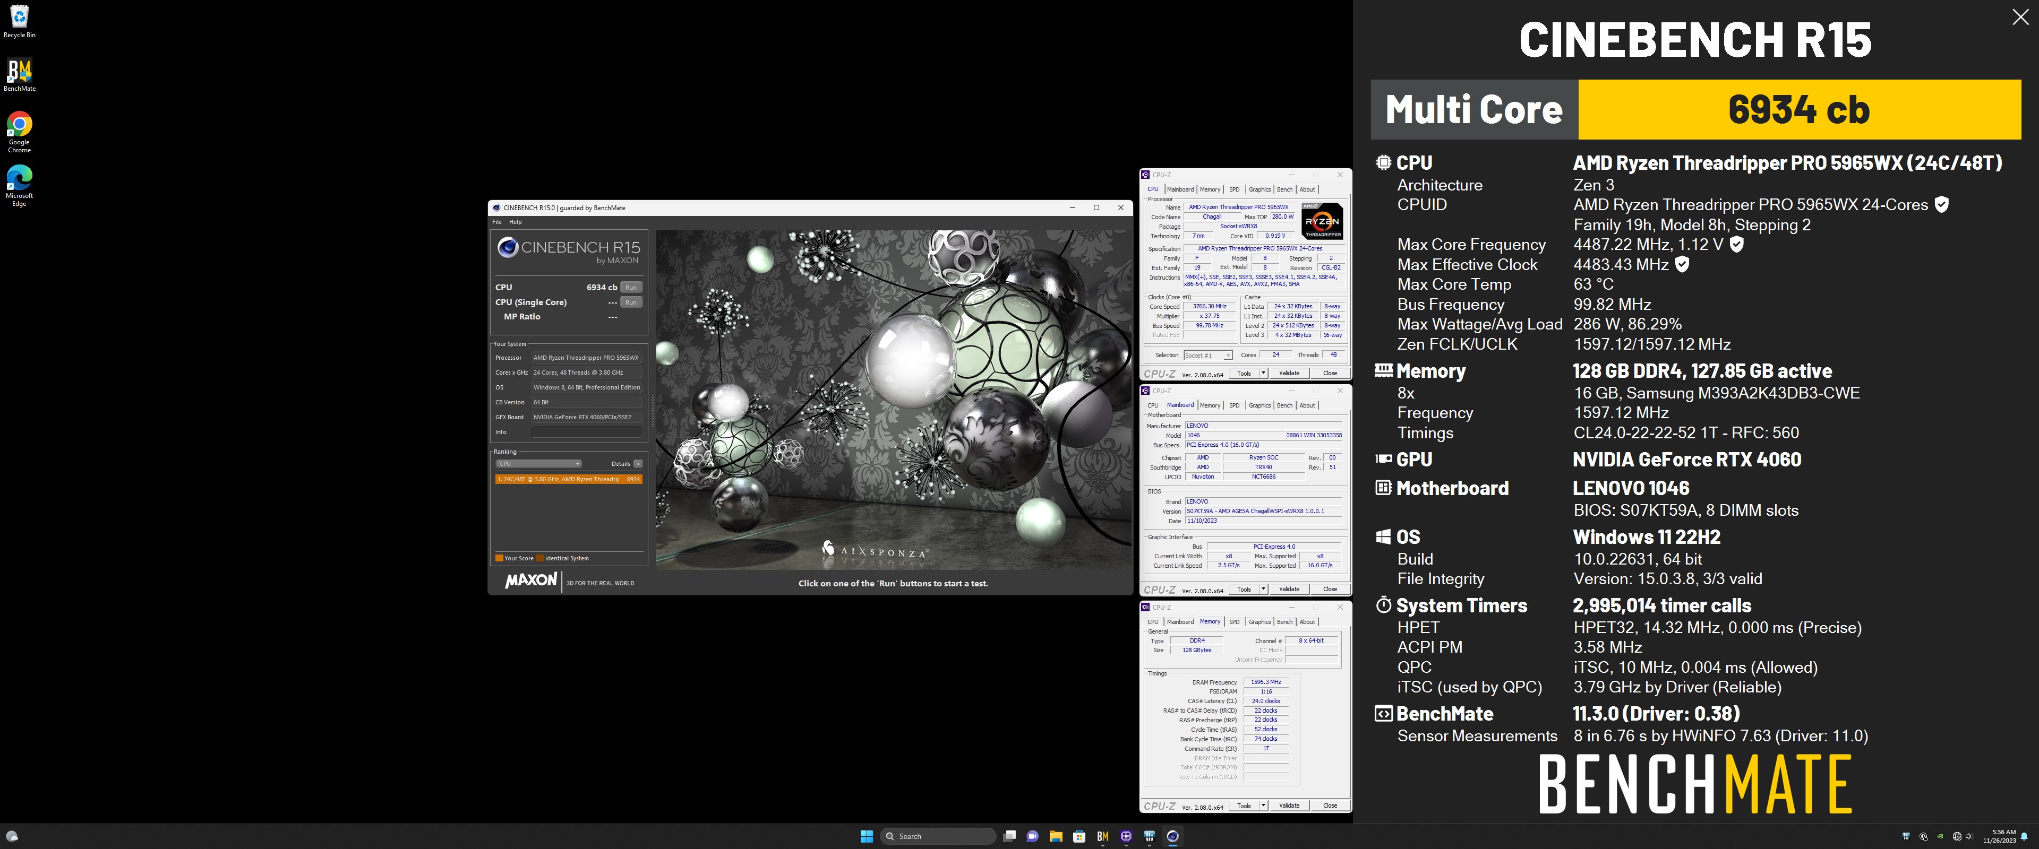This screenshot has height=849, width=2039.
Task: Open File Explorer from the taskbar
Action: 1056,836
